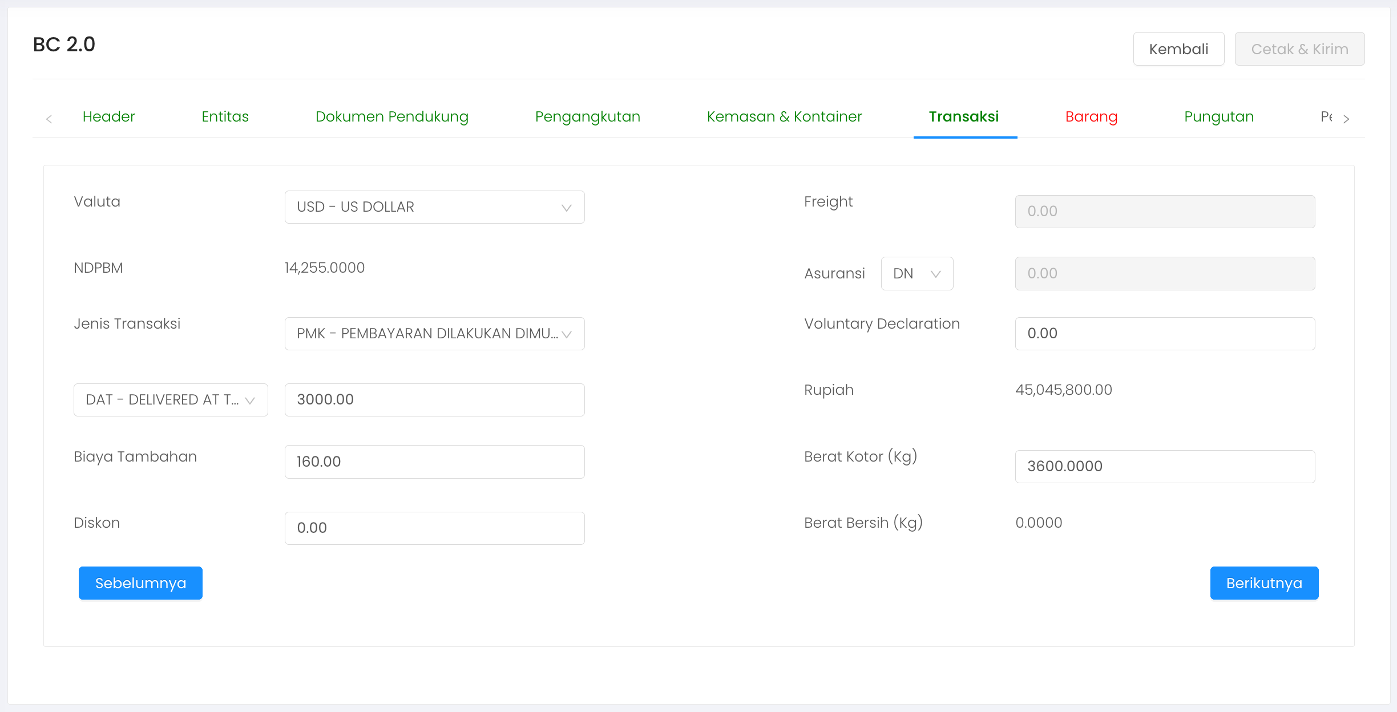Open the Kemasan & Kontainer tab
This screenshot has width=1397, height=712.
tap(784, 117)
